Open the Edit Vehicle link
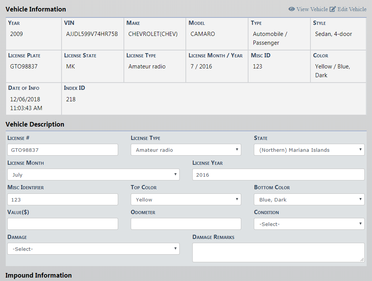372x281 pixels. pyautogui.click(x=352, y=9)
